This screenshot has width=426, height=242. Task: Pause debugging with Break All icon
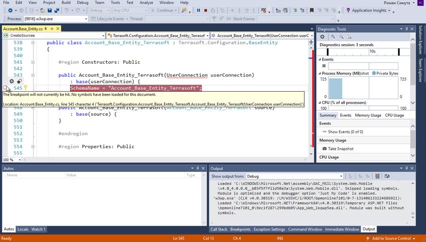coord(198,11)
